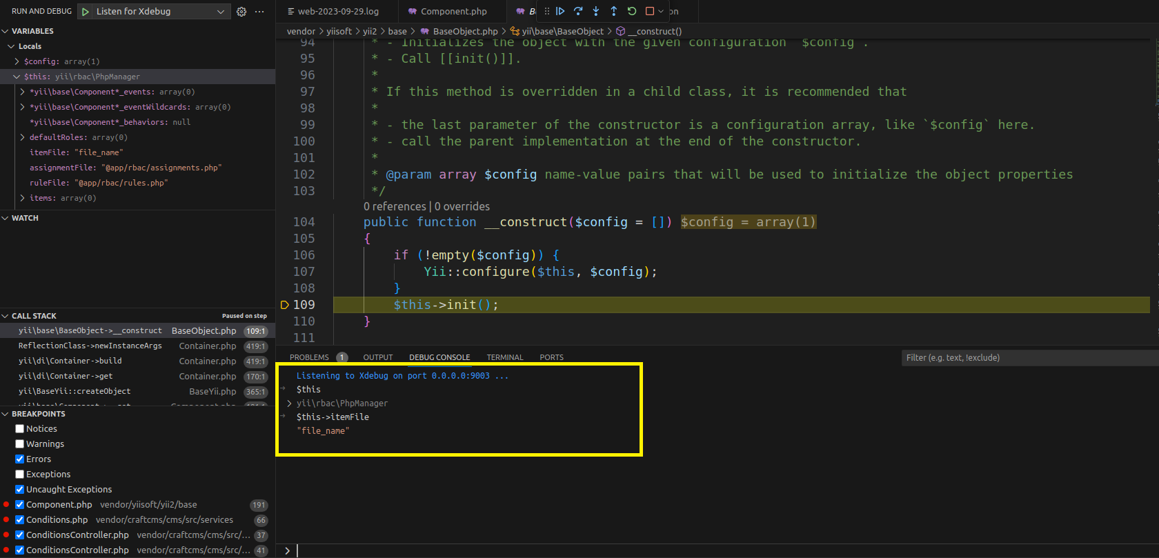Disable ConditionsController.php line 37 breakpoint checkbox
1159x558 pixels.
[20, 535]
